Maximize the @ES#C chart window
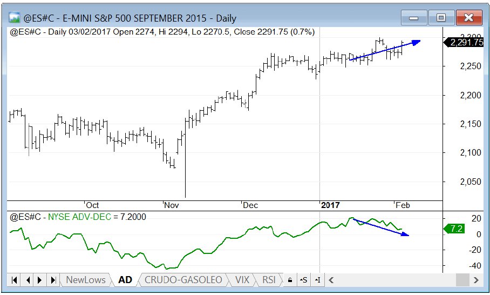Image resolution: width=490 pixels, height=295 pixels. [x=441, y=18]
